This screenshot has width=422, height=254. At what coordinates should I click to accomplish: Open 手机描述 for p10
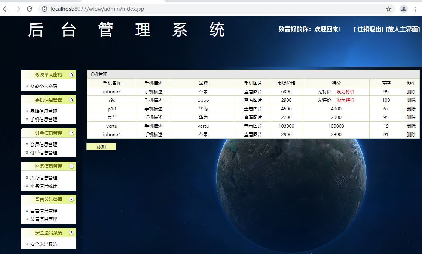153,109
